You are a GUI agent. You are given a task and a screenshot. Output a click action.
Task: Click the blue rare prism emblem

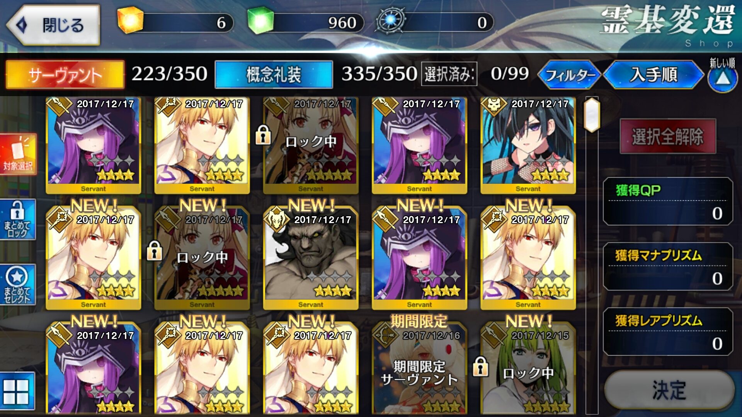[391, 20]
